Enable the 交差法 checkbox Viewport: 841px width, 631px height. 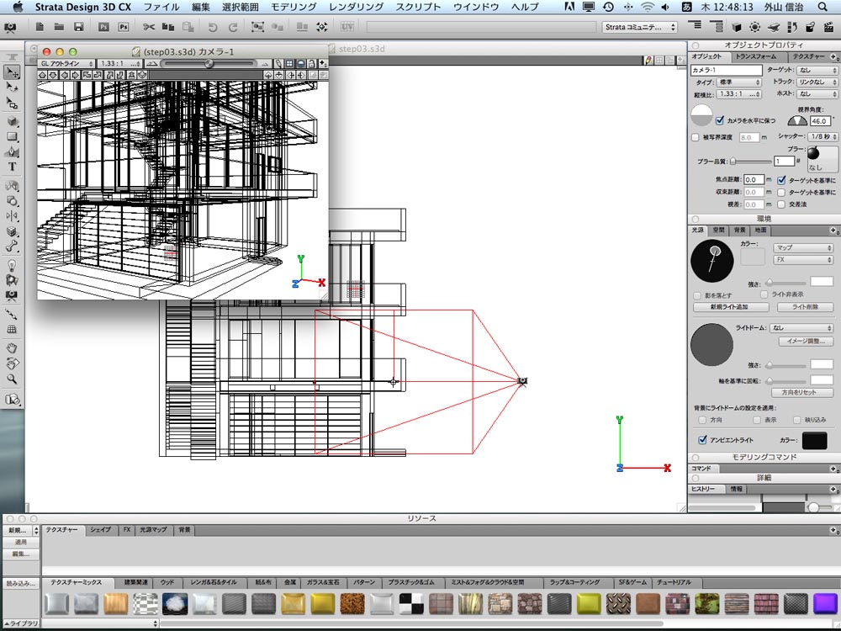point(781,204)
